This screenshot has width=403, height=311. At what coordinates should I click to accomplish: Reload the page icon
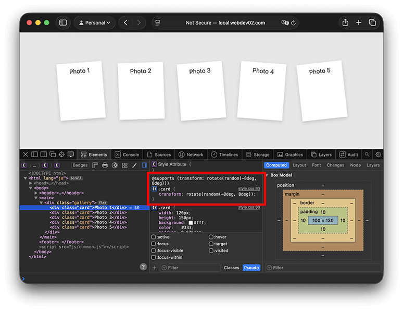click(x=293, y=22)
